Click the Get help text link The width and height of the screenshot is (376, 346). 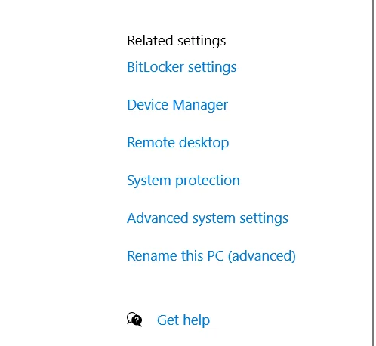(183, 320)
